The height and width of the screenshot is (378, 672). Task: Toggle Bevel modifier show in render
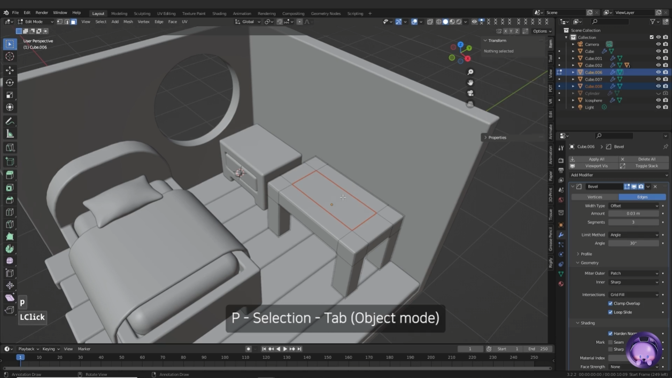641,187
